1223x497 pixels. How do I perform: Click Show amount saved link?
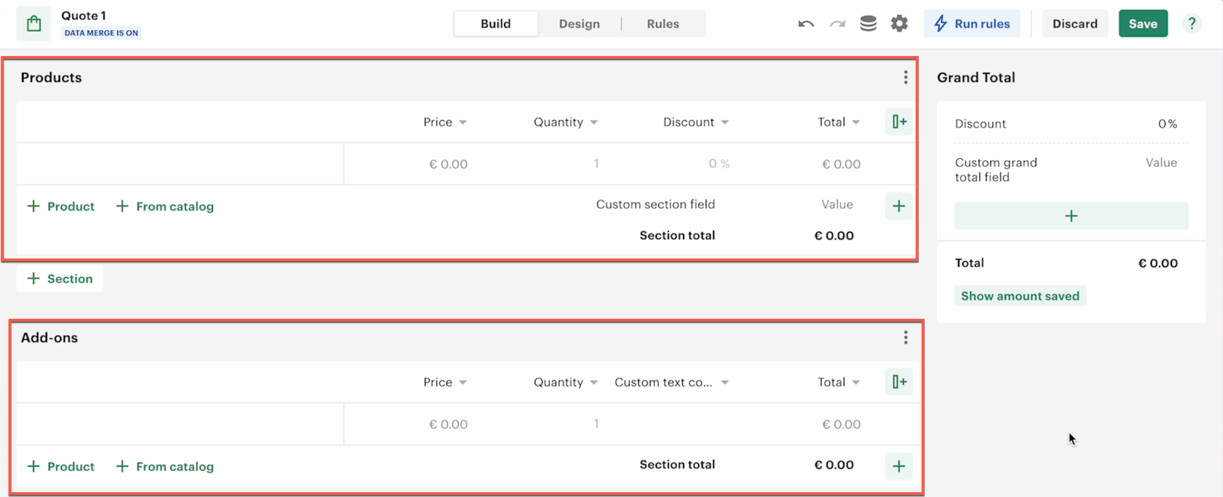1020,296
